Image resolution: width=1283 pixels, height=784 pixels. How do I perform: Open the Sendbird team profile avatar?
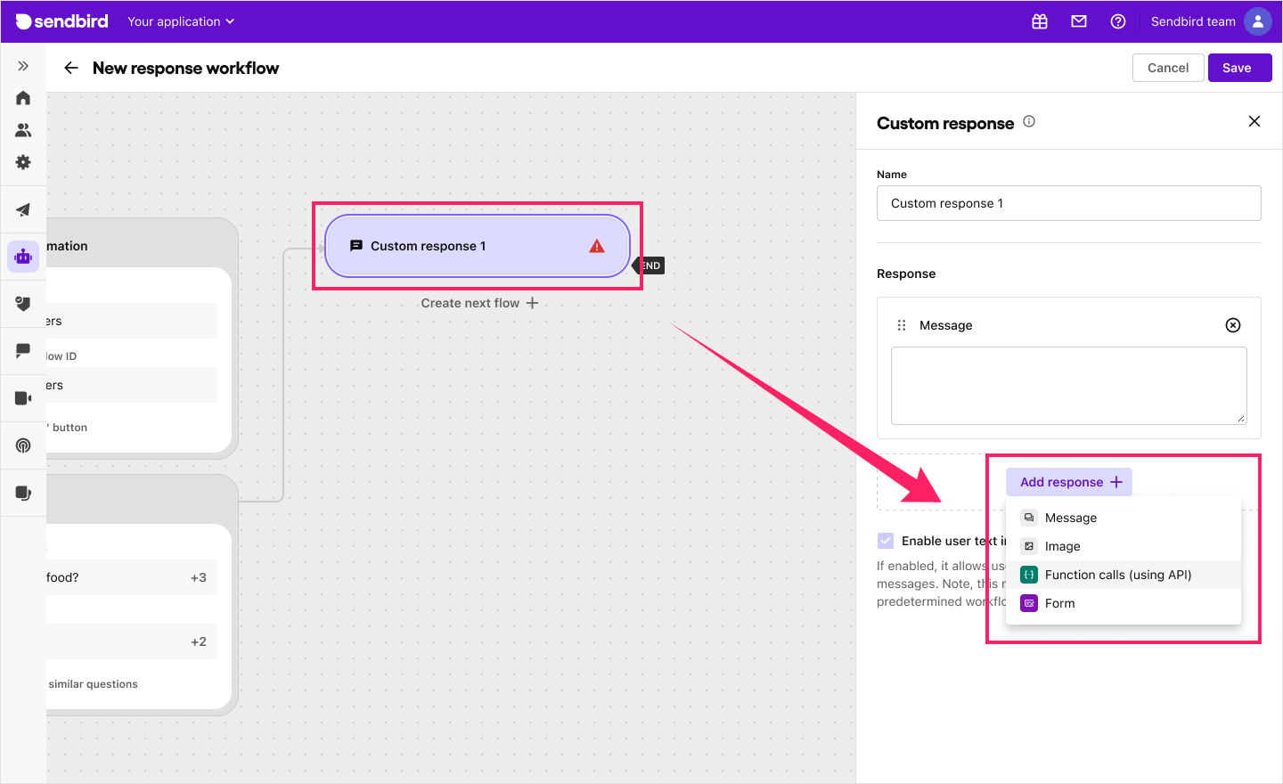pyautogui.click(x=1257, y=21)
